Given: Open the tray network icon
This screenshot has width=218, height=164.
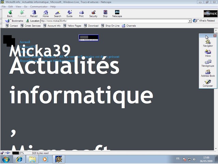Looking at the screenshot, I should [x=189, y=160].
